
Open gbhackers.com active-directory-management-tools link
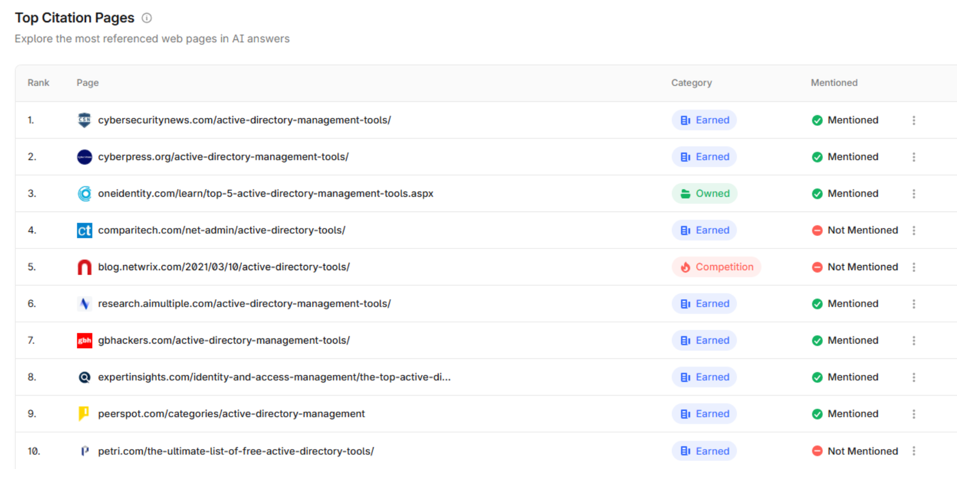pos(224,340)
